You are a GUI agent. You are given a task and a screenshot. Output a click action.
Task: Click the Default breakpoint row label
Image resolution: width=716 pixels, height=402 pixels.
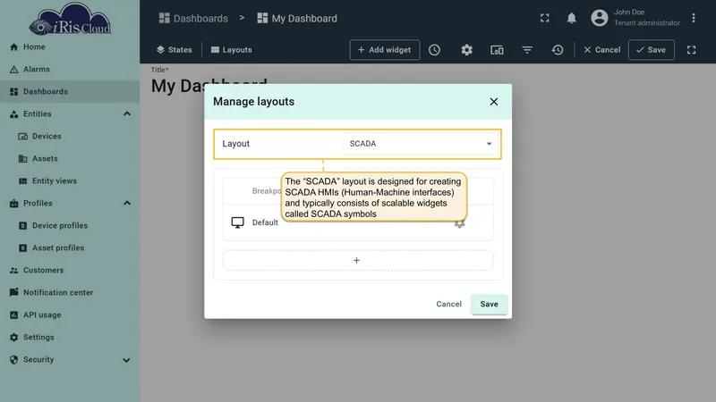pos(265,222)
